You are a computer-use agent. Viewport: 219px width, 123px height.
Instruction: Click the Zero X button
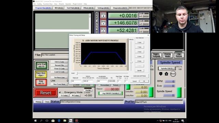click(103, 15)
